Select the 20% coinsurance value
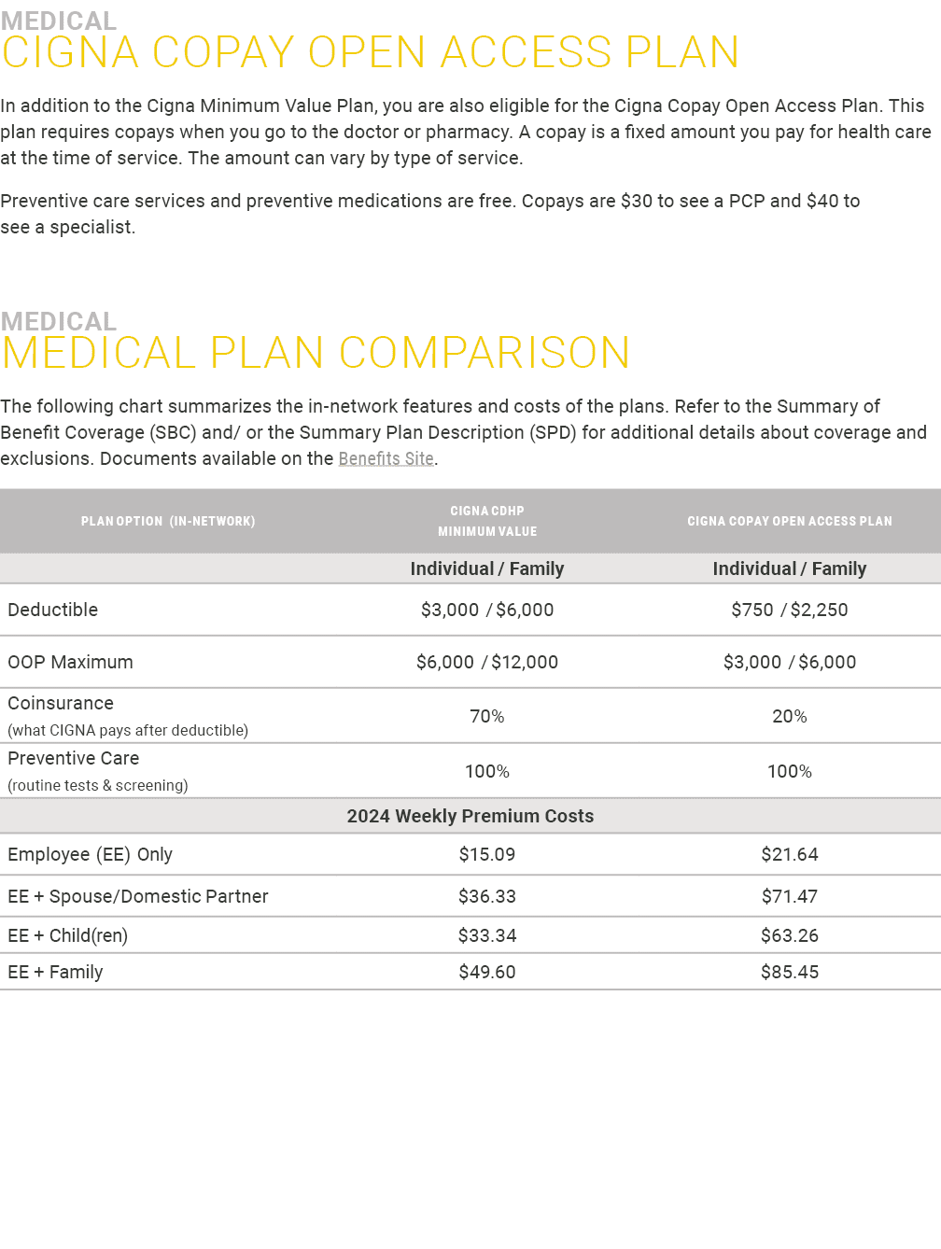941x1249 pixels. pyautogui.click(x=790, y=716)
